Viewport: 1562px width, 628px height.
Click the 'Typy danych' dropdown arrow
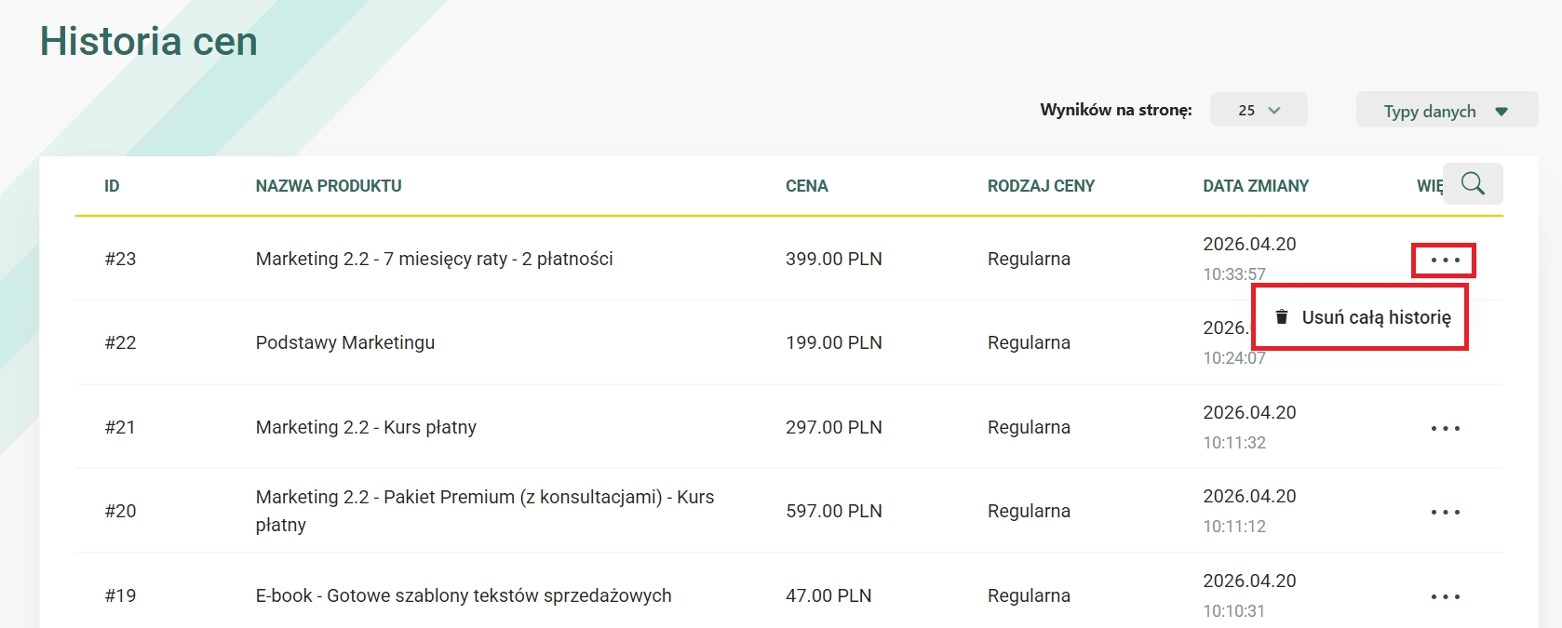click(1501, 112)
